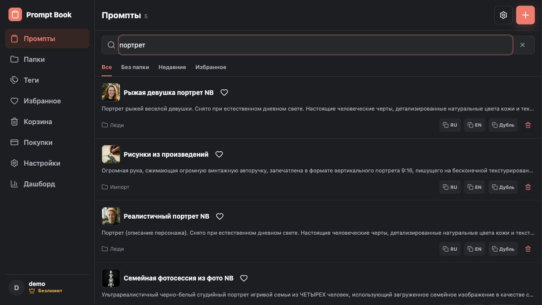Open Избранное in the sidebar

tap(47, 101)
